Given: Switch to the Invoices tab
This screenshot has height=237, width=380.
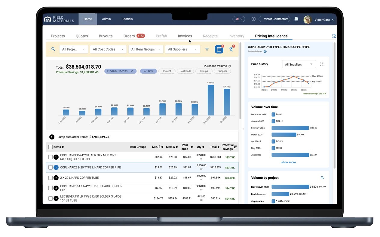Looking at the screenshot, I should pos(185,36).
